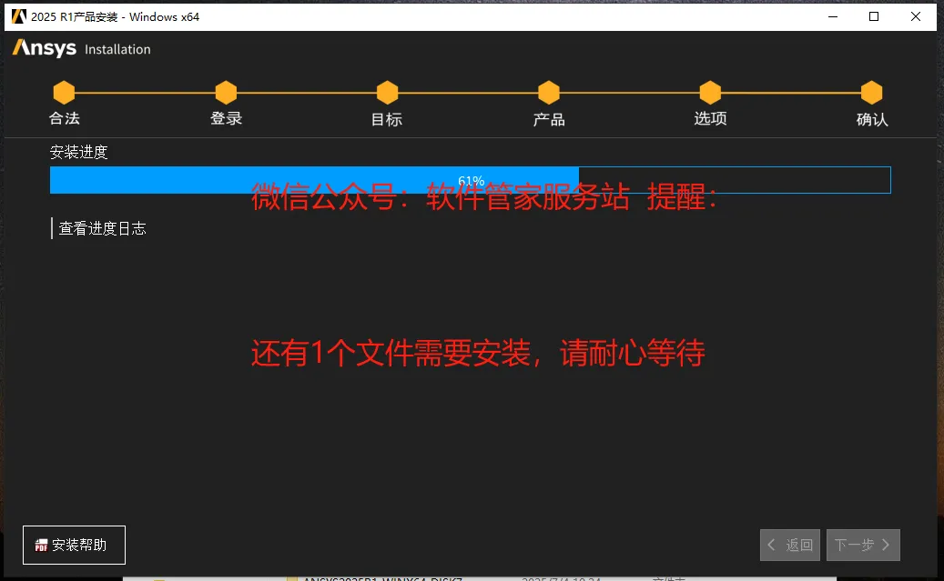
Task: Click the Ansys logo in header
Action: tap(45, 48)
